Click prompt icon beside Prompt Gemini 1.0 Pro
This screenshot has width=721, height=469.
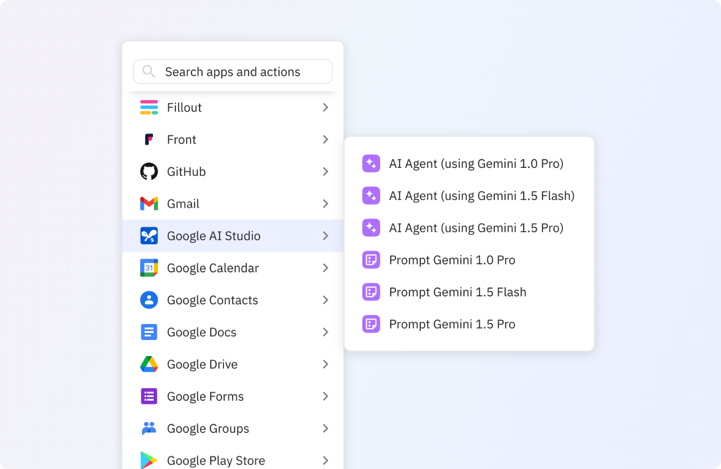pos(371,260)
